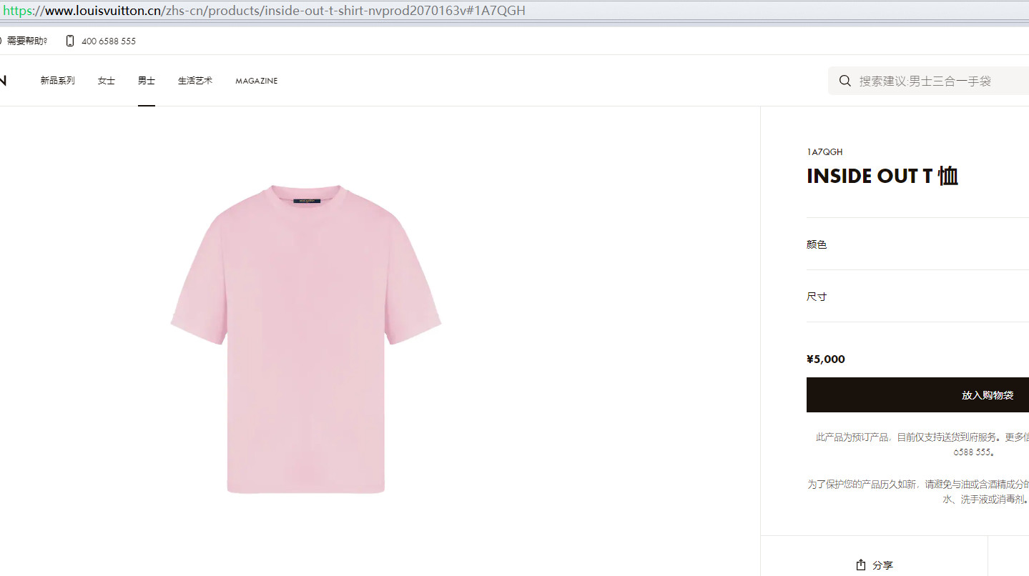
Task: Click the INSIDE OUT T 恤 product title
Action: click(x=882, y=176)
